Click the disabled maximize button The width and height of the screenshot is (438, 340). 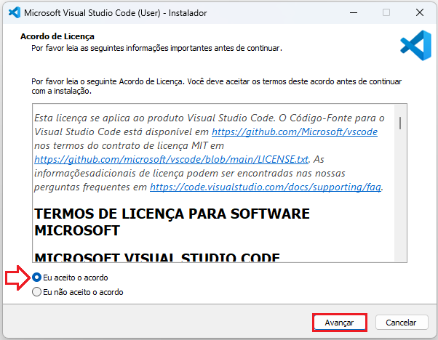(x=386, y=12)
